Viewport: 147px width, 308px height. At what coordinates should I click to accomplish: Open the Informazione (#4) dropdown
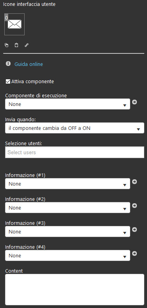point(68,255)
